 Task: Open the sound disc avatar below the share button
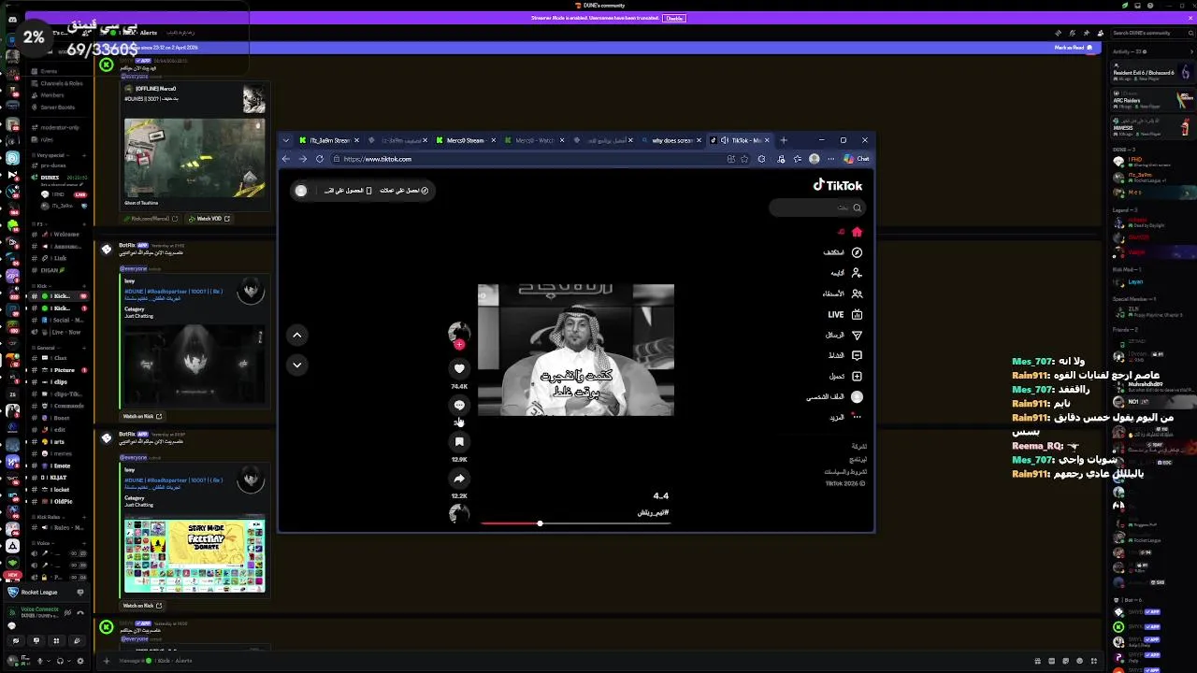(459, 513)
